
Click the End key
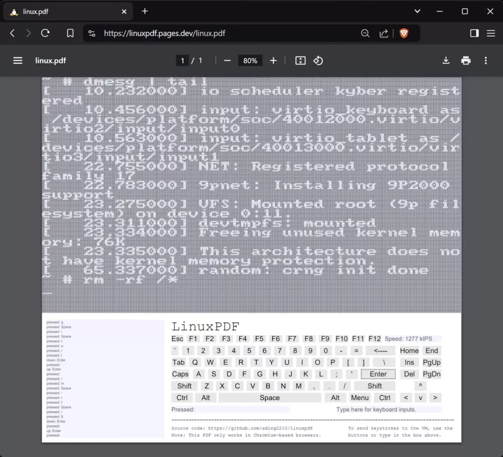pos(432,351)
